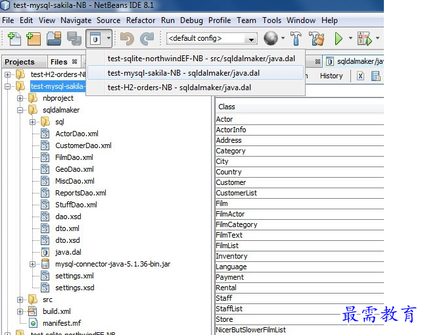This screenshot has height=335, width=422.
Task: Open the default config combo box
Action: pyautogui.click(x=212, y=39)
